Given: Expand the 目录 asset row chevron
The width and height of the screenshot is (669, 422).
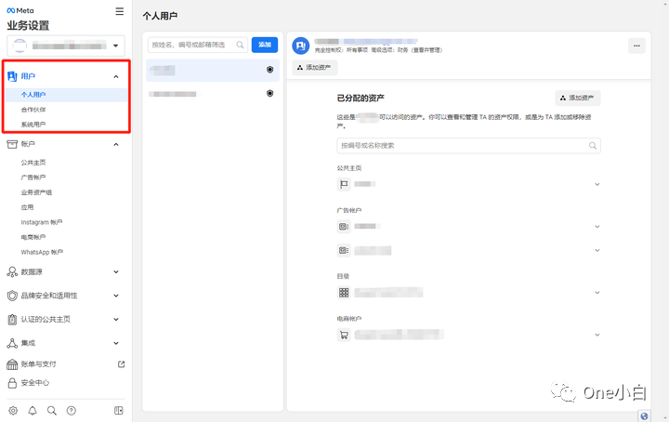Looking at the screenshot, I should (x=597, y=293).
